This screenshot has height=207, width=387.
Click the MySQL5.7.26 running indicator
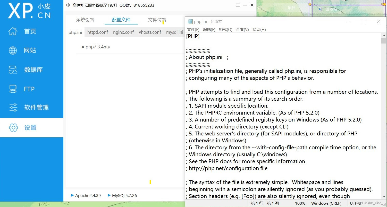pyautogui.click(x=122, y=195)
